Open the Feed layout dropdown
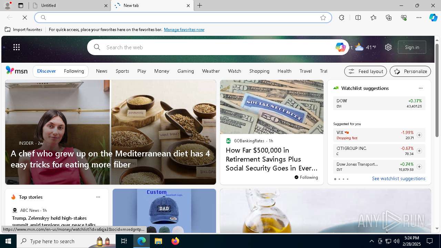Viewport: 441px width, 248px height. (366, 71)
